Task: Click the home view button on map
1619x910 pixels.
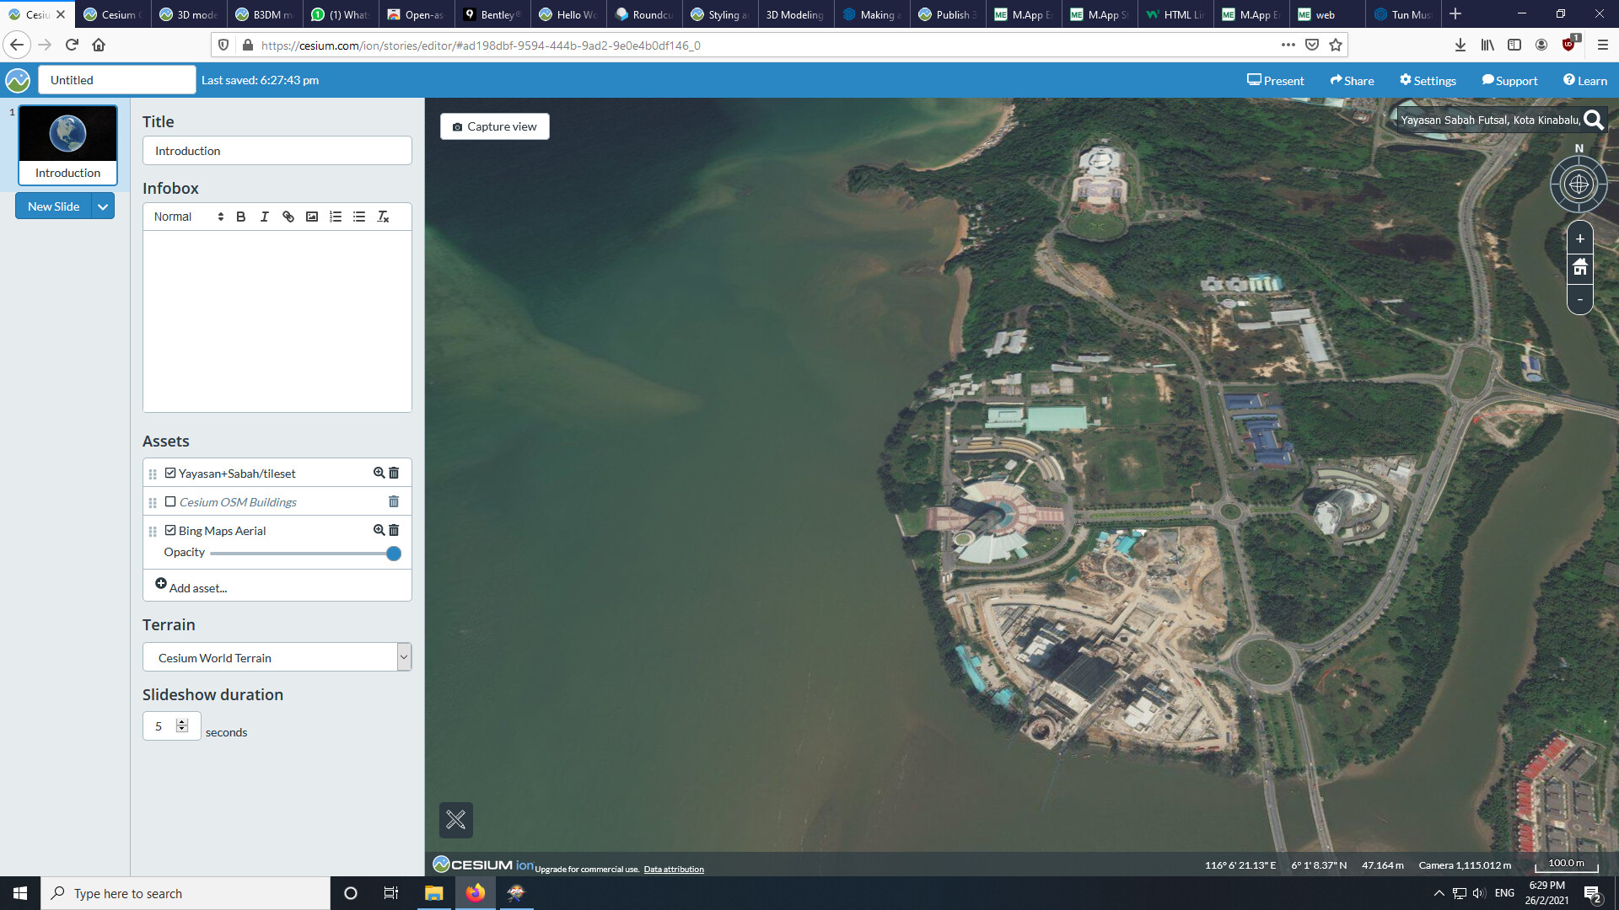Action: [x=1579, y=268]
